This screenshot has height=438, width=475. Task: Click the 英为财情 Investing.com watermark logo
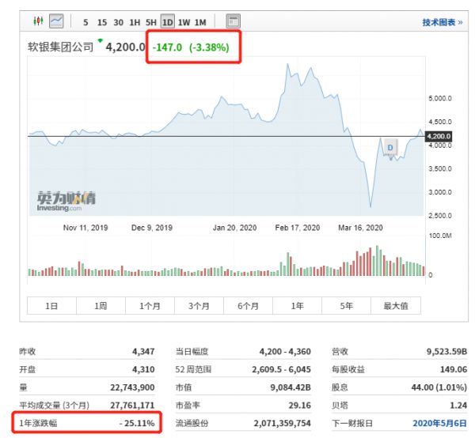(x=65, y=201)
